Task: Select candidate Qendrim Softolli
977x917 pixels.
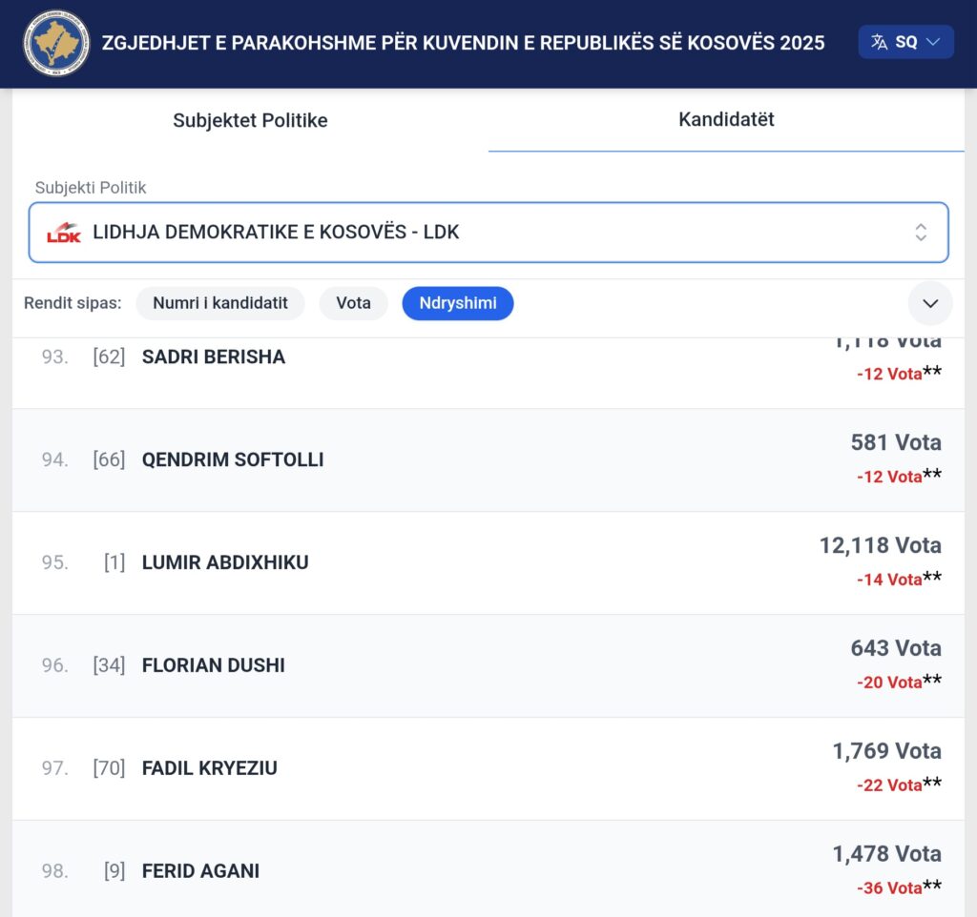Action: pyautogui.click(x=233, y=459)
